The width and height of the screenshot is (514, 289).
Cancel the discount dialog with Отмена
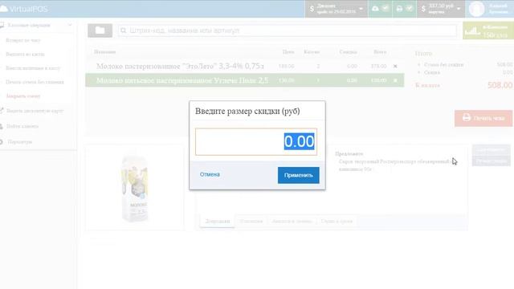coord(210,174)
